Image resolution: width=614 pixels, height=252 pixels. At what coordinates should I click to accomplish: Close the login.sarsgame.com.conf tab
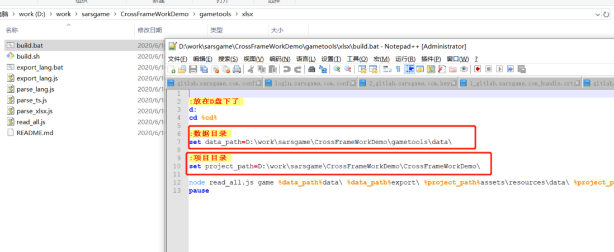(353, 83)
